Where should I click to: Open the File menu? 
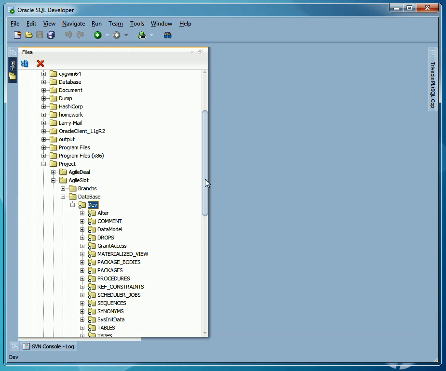point(15,24)
